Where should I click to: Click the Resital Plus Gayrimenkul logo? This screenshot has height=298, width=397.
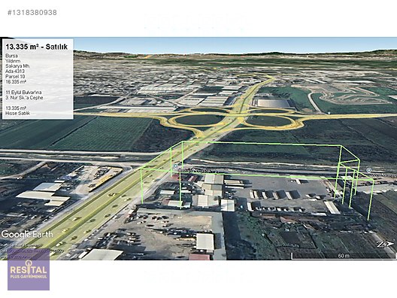(29, 270)
